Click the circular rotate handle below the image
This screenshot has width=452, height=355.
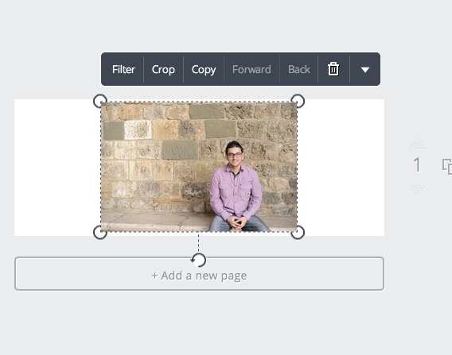coord(198,260)
